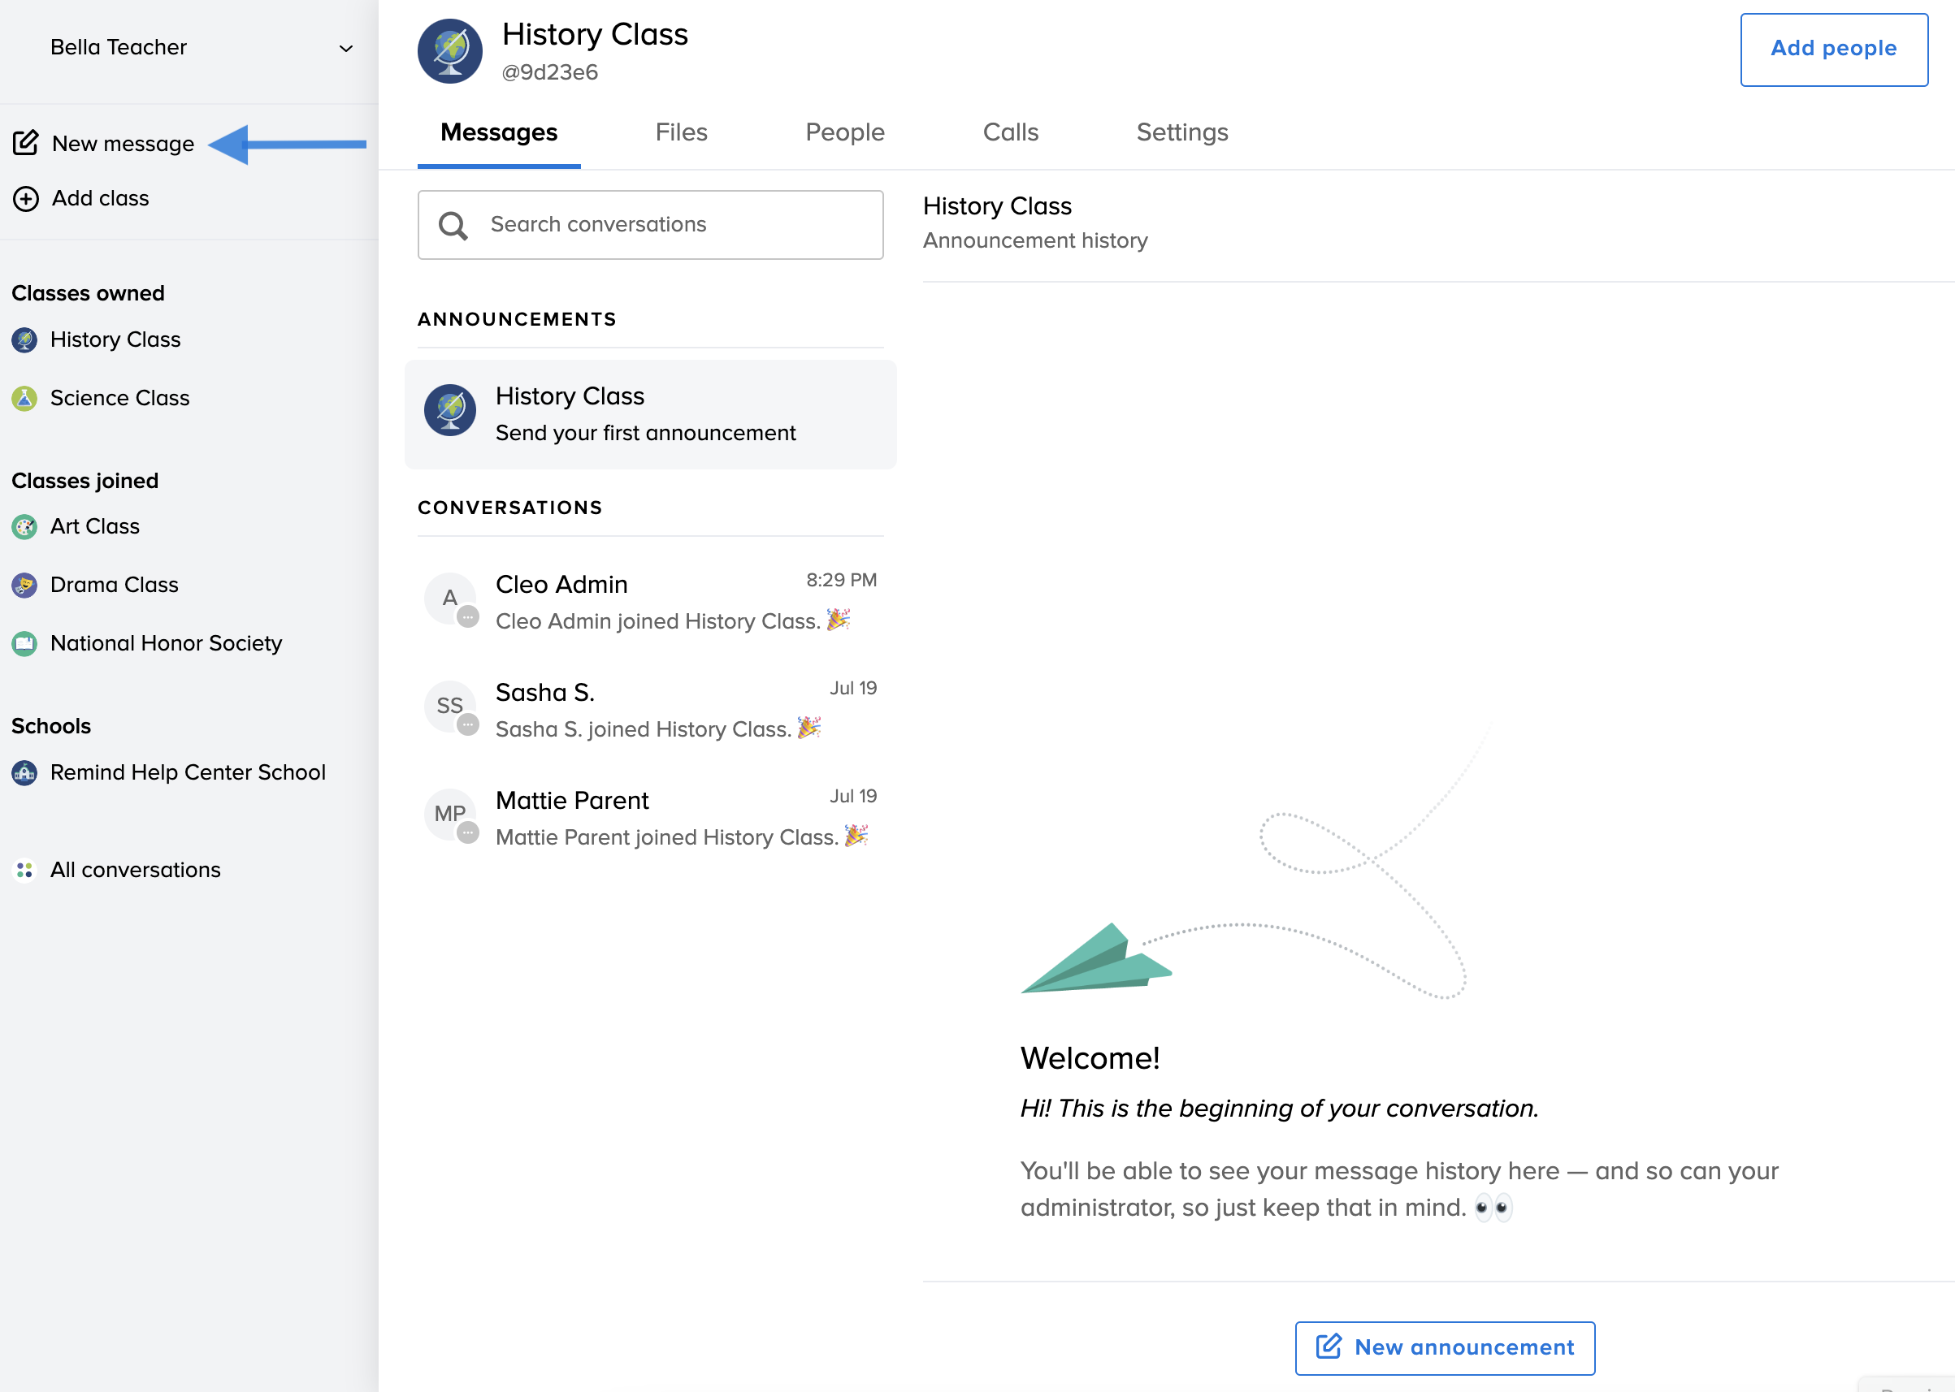Open the Mattie Parent conversation
This screenshot has width=1955, height=1392.
pos(650,818)
